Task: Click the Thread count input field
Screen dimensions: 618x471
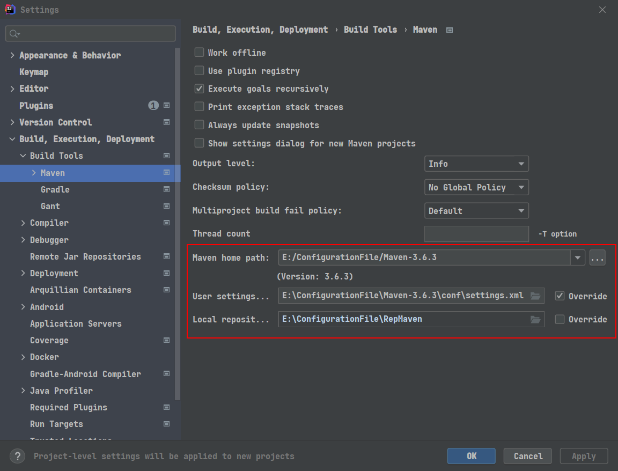Action: coord(476,234)
